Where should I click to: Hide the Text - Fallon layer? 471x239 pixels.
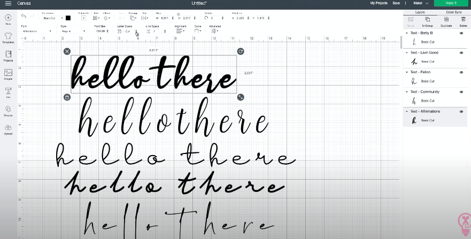tap(461, 72)
